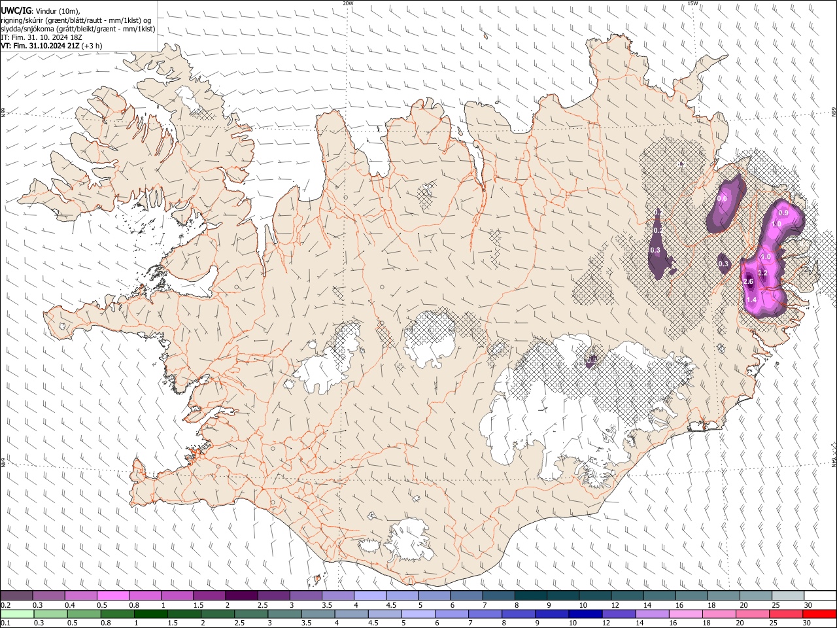The height and width of the screenshot is (628, 837).
Task: Click the 0.2–0.3 swatch in upper legend row
Action: pyautogui.click(x=16, y=595)
